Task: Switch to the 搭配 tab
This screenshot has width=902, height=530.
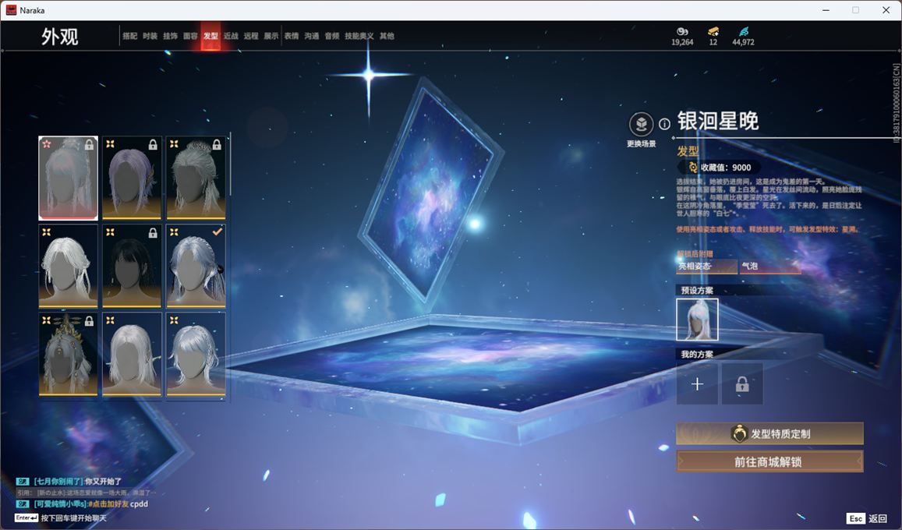Action: pos(130,36)
